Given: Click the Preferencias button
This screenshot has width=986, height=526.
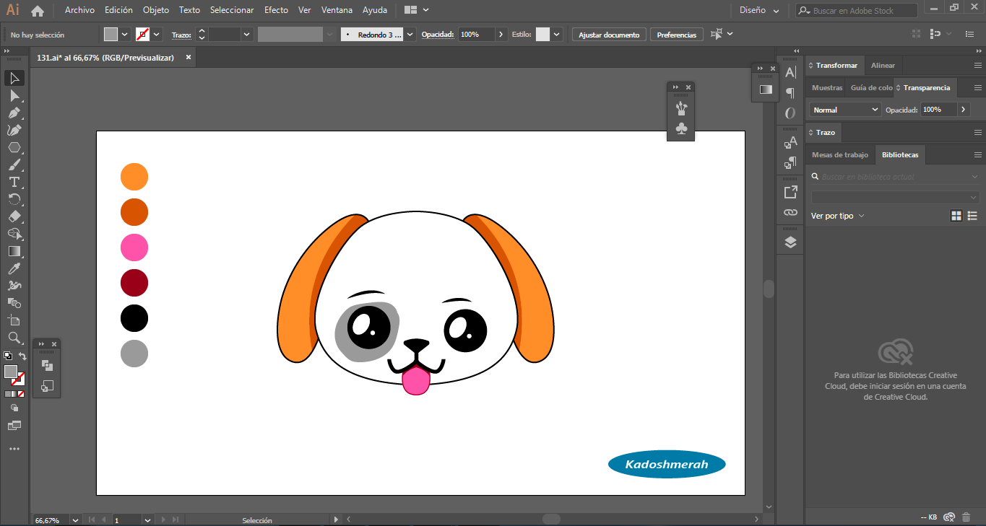Looking at the screenshot, I should 677,35.
